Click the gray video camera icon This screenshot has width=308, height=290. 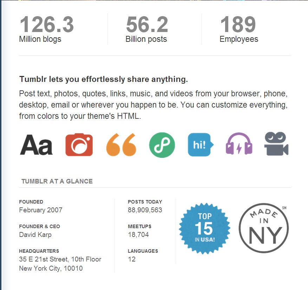pyautogui.click(x=276, y=144)
